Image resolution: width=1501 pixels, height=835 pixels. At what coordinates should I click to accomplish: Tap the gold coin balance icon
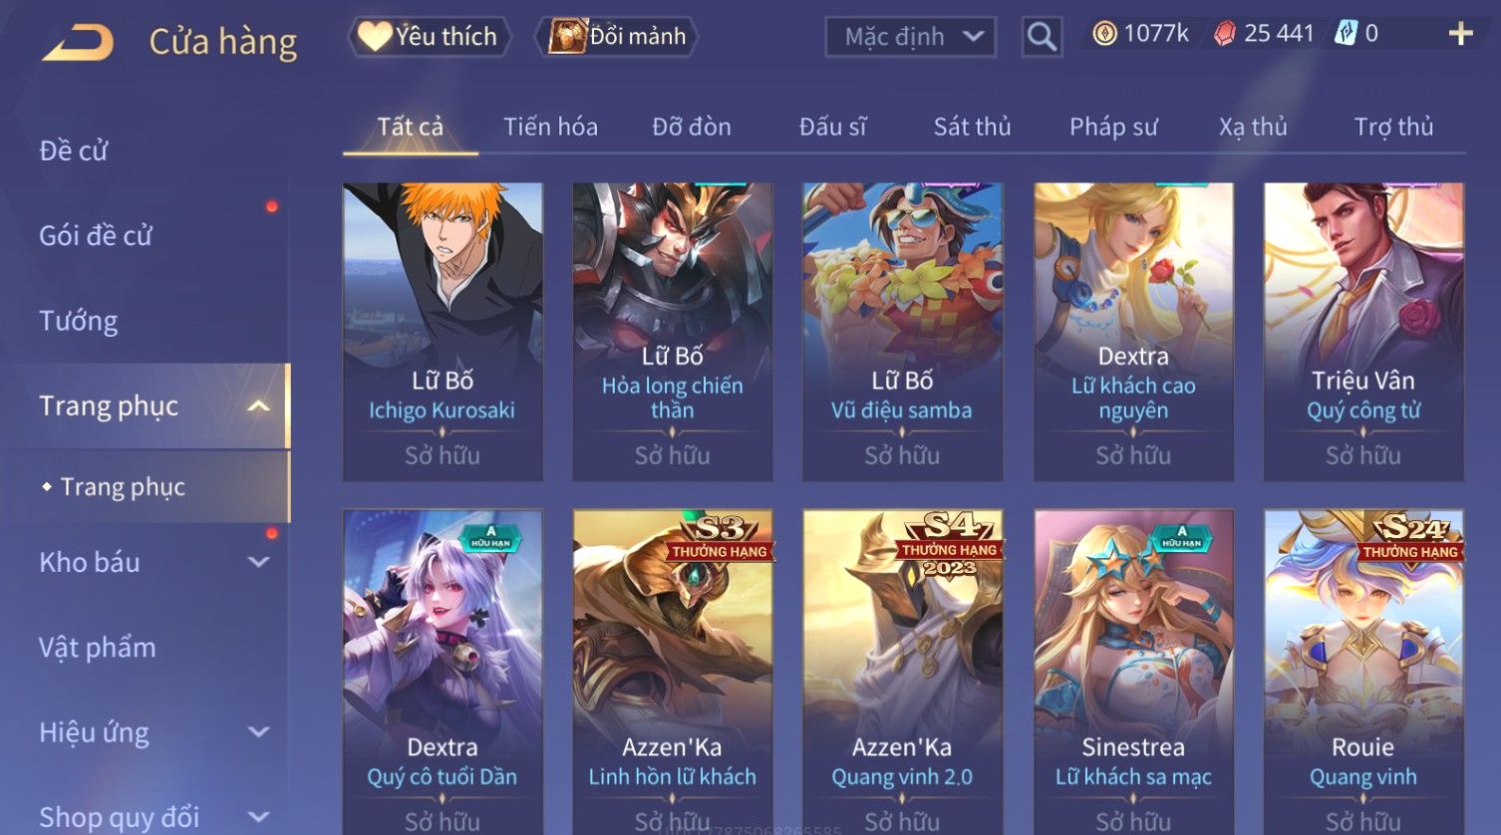[1104, 34]
